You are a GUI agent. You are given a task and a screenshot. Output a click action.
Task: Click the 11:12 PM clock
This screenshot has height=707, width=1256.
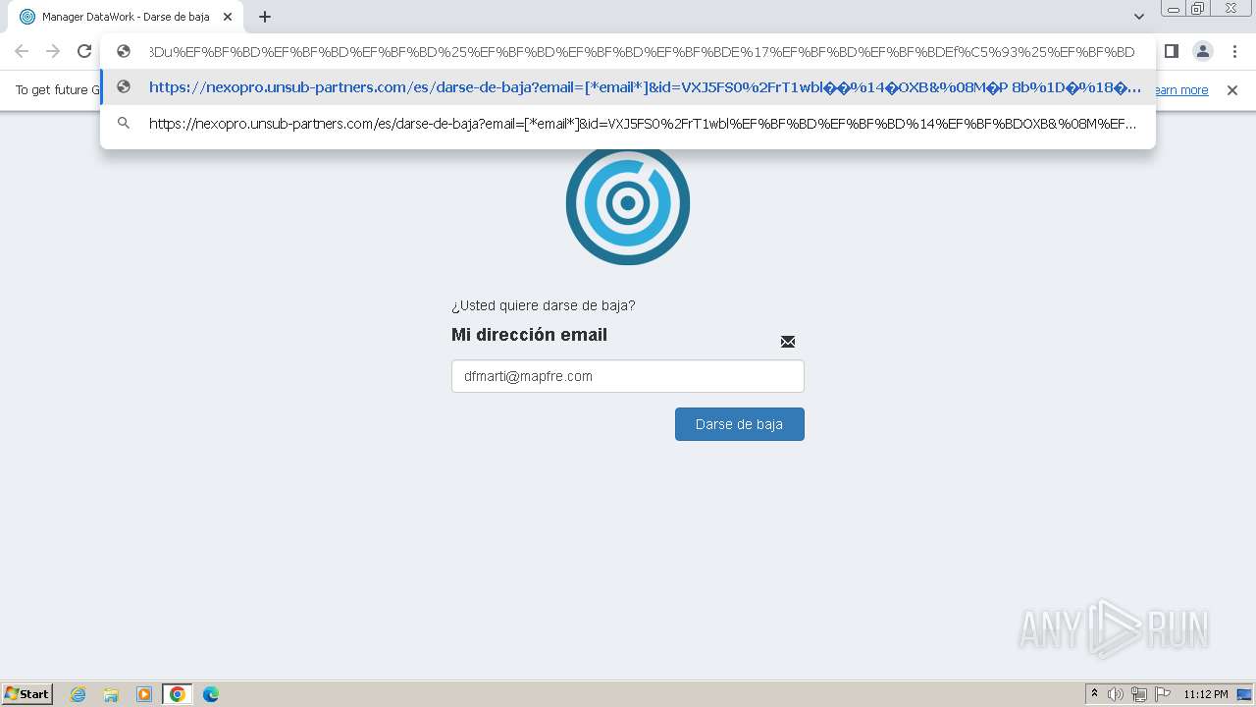pyautogui.click(x=1206, y=694)
